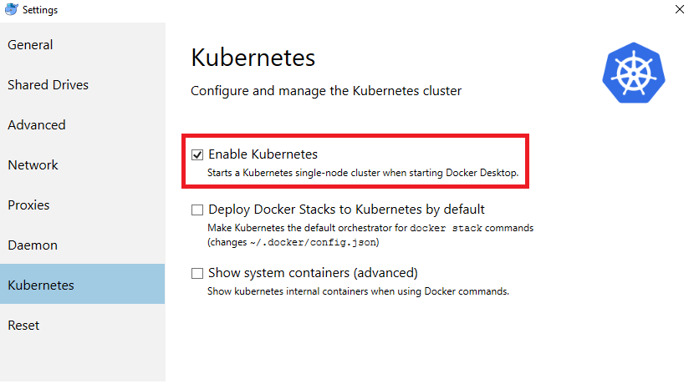This screenshot has width=689, height=384.
Task: Click the Enable Kubernetes label text
Action: (263, 154)
